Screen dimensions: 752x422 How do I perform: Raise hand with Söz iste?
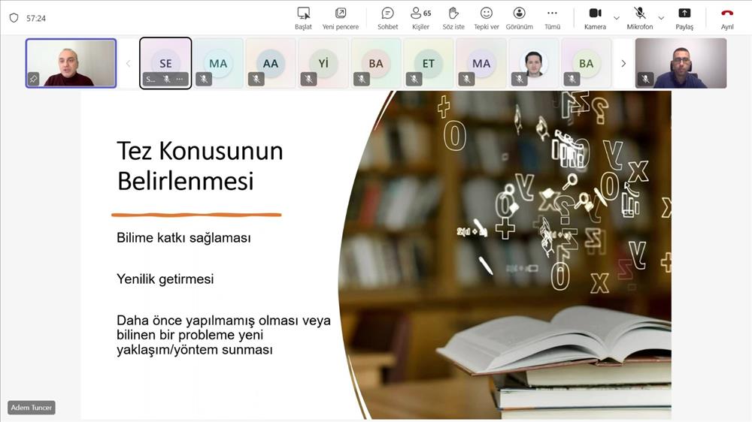coord(453,18)
